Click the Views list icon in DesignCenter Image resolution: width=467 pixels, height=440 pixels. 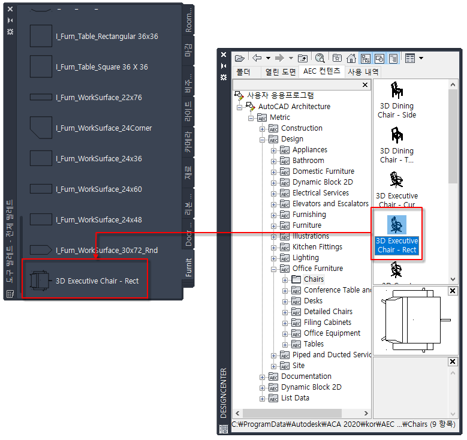[x=410, y=58]
